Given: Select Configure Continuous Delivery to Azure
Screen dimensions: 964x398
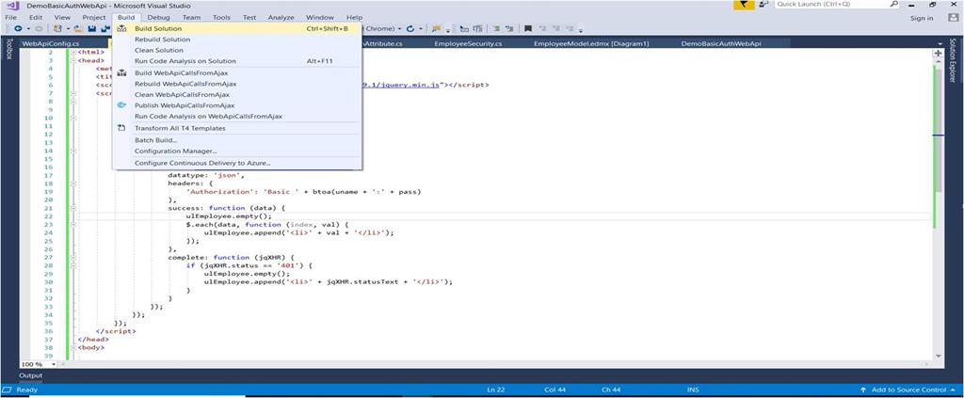Looking at the screenshot, I should pos(236,164).
